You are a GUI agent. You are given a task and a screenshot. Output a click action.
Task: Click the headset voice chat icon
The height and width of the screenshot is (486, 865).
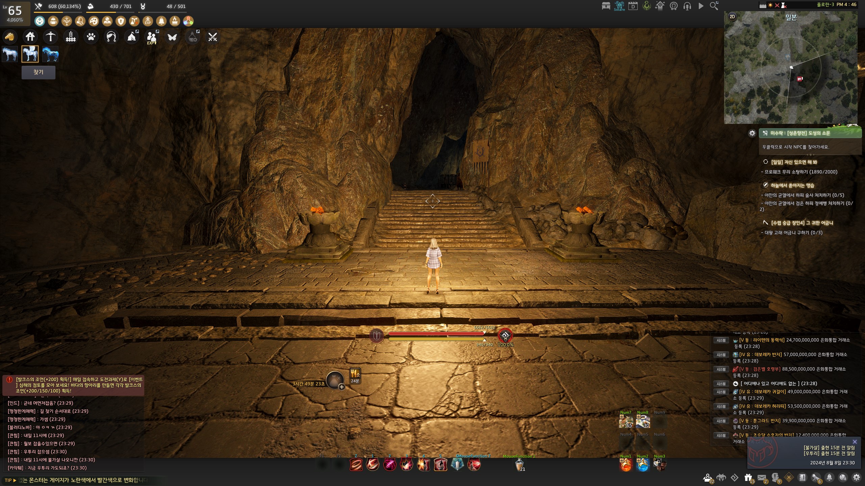(687, 6)
